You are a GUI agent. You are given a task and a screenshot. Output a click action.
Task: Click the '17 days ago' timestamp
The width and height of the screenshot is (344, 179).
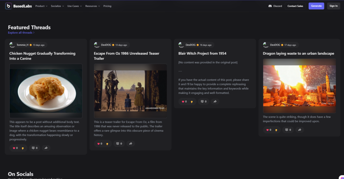tap(290, 45)
